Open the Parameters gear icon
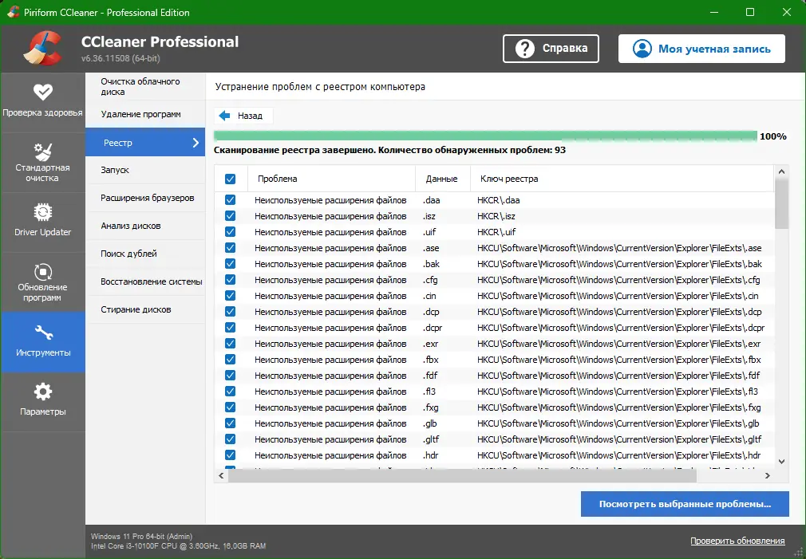The image size is (806, 559). [42, 392]
